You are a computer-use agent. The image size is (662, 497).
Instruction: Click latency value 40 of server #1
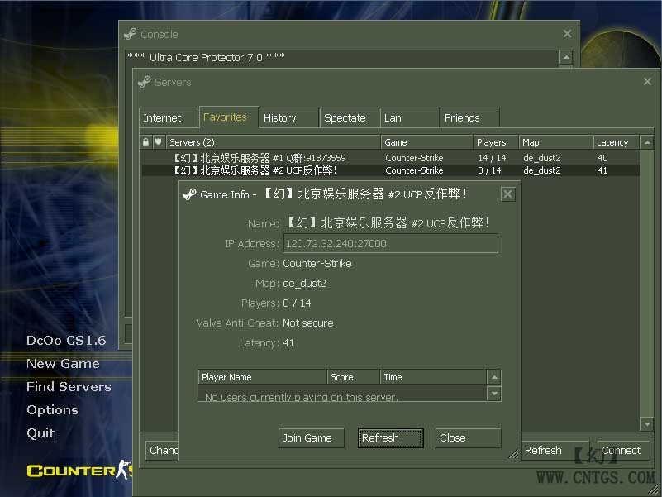point(602,158)
